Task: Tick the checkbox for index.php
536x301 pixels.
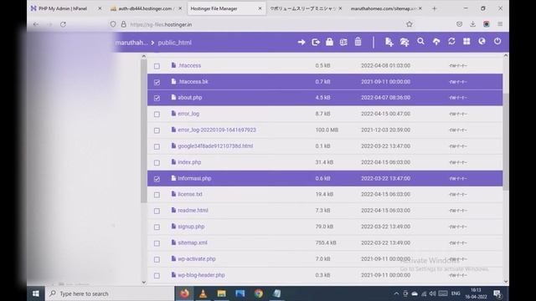Action: point(157,163)
